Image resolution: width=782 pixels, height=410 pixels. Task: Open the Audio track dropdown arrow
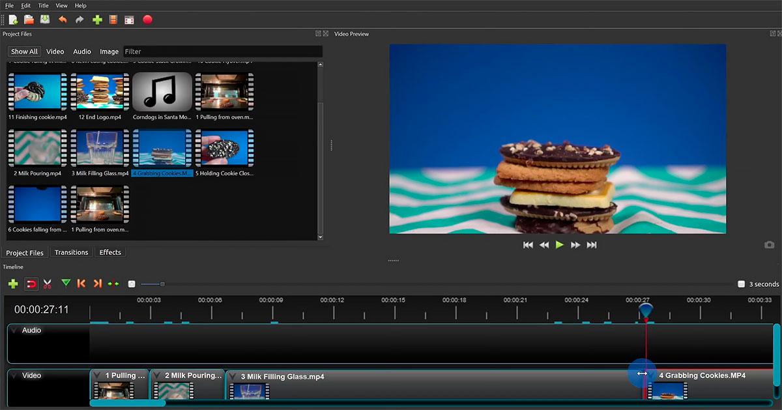pos(15,330)
